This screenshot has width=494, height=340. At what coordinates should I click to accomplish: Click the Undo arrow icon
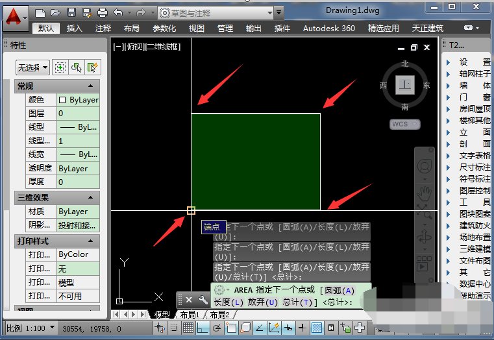click(118, 12)
